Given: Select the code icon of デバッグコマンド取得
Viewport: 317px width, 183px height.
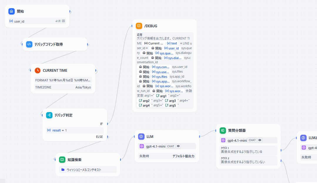Looking at the screenshot, I should pos(29,44).
